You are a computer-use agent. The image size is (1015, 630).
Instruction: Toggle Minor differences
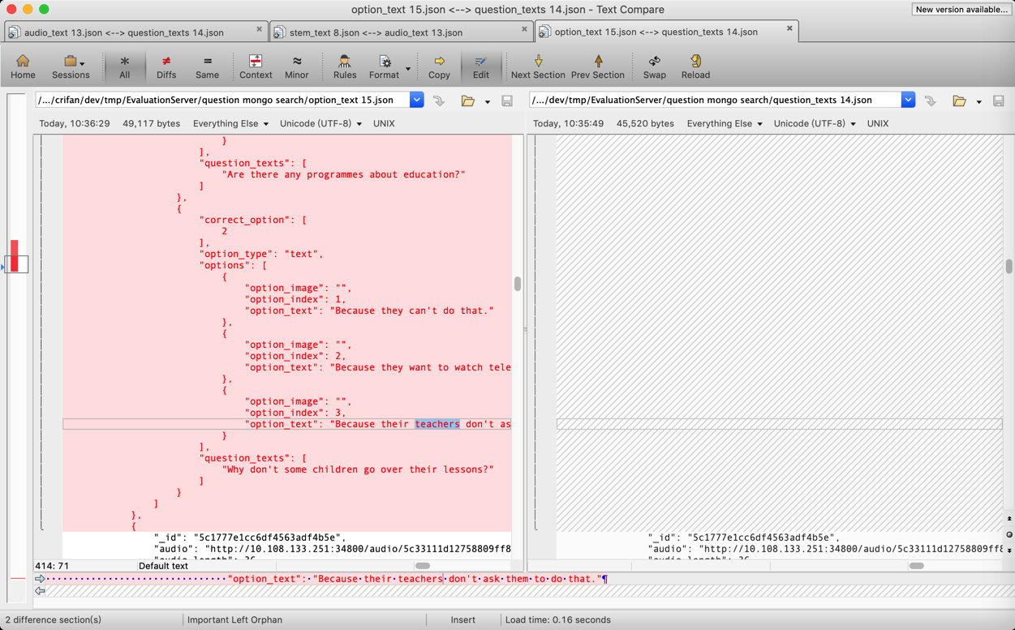point(296,66)
